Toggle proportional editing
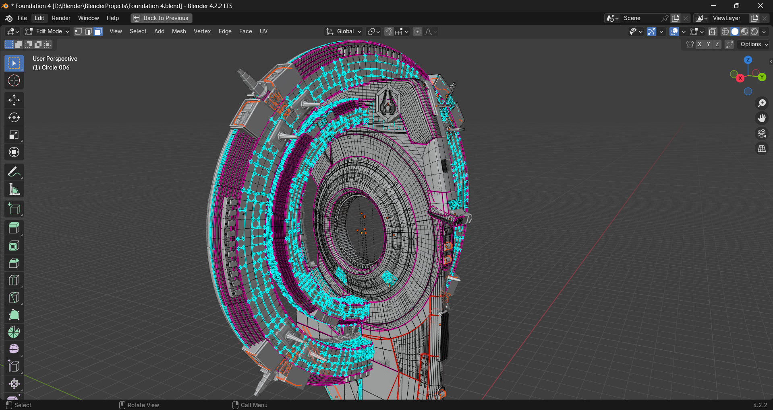This screenshot has height=410, width=773. pyautogui.click(x=418, y=31)
